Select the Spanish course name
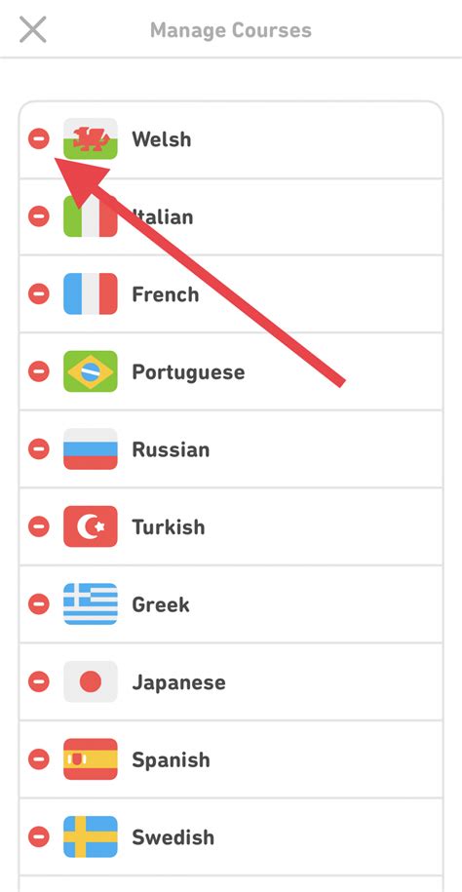Viewport: 462px width, 892px height. [171, 760]
